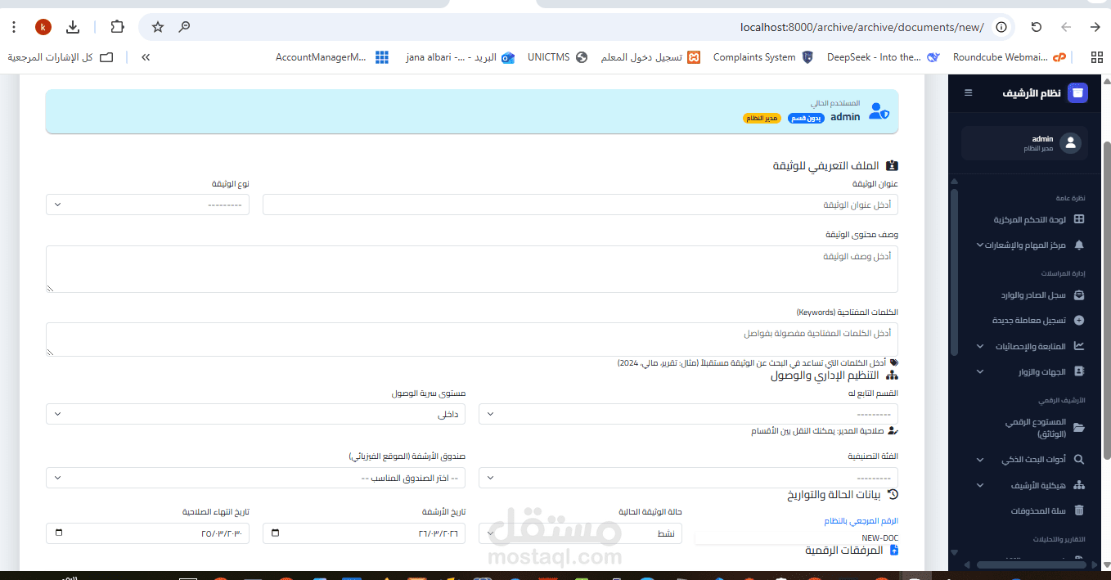Click the trash can icon in sidebar
This screenshot has width=1111, height=580.
pyautogui.click(x=1079, y=510)
